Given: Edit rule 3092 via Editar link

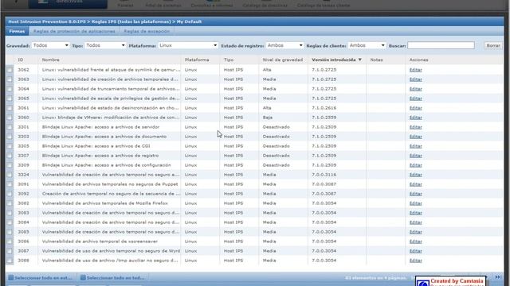Looking at the screenshot, I should [415, 194].
